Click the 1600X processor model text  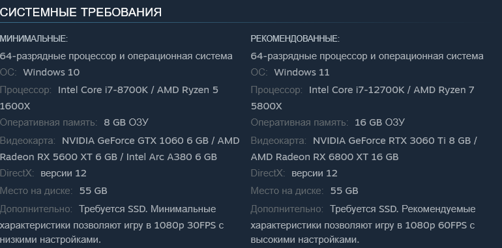15,106
